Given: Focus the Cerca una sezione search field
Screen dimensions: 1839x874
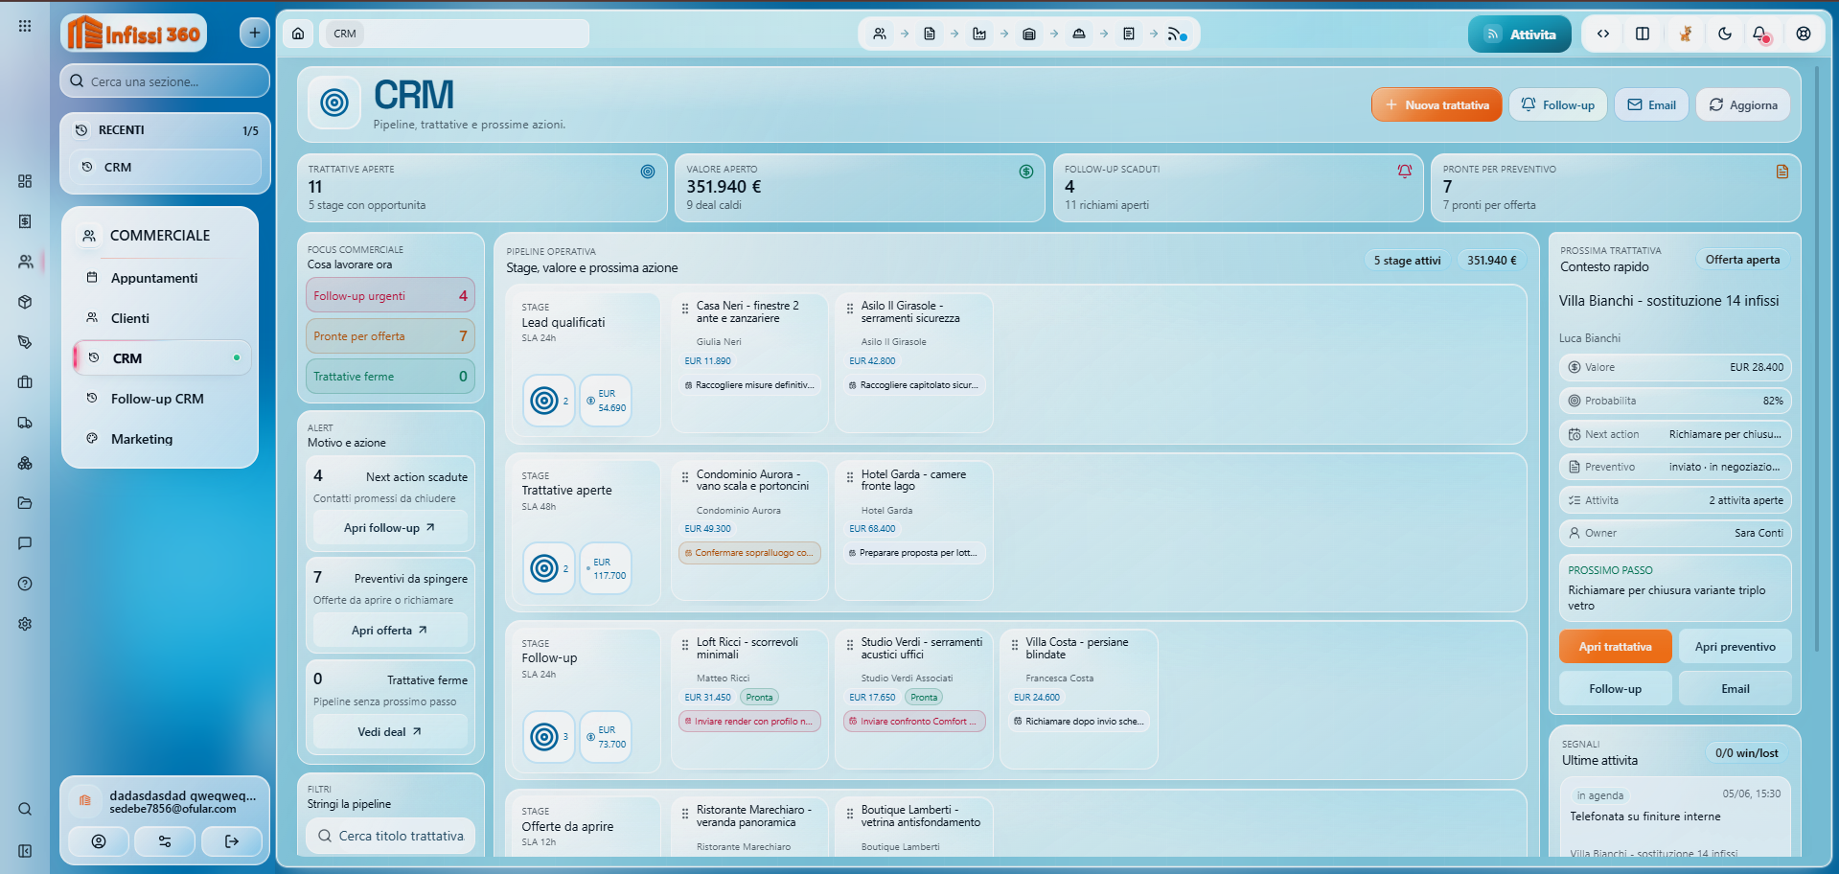Looking at the screenshot, I should point(165,81).
